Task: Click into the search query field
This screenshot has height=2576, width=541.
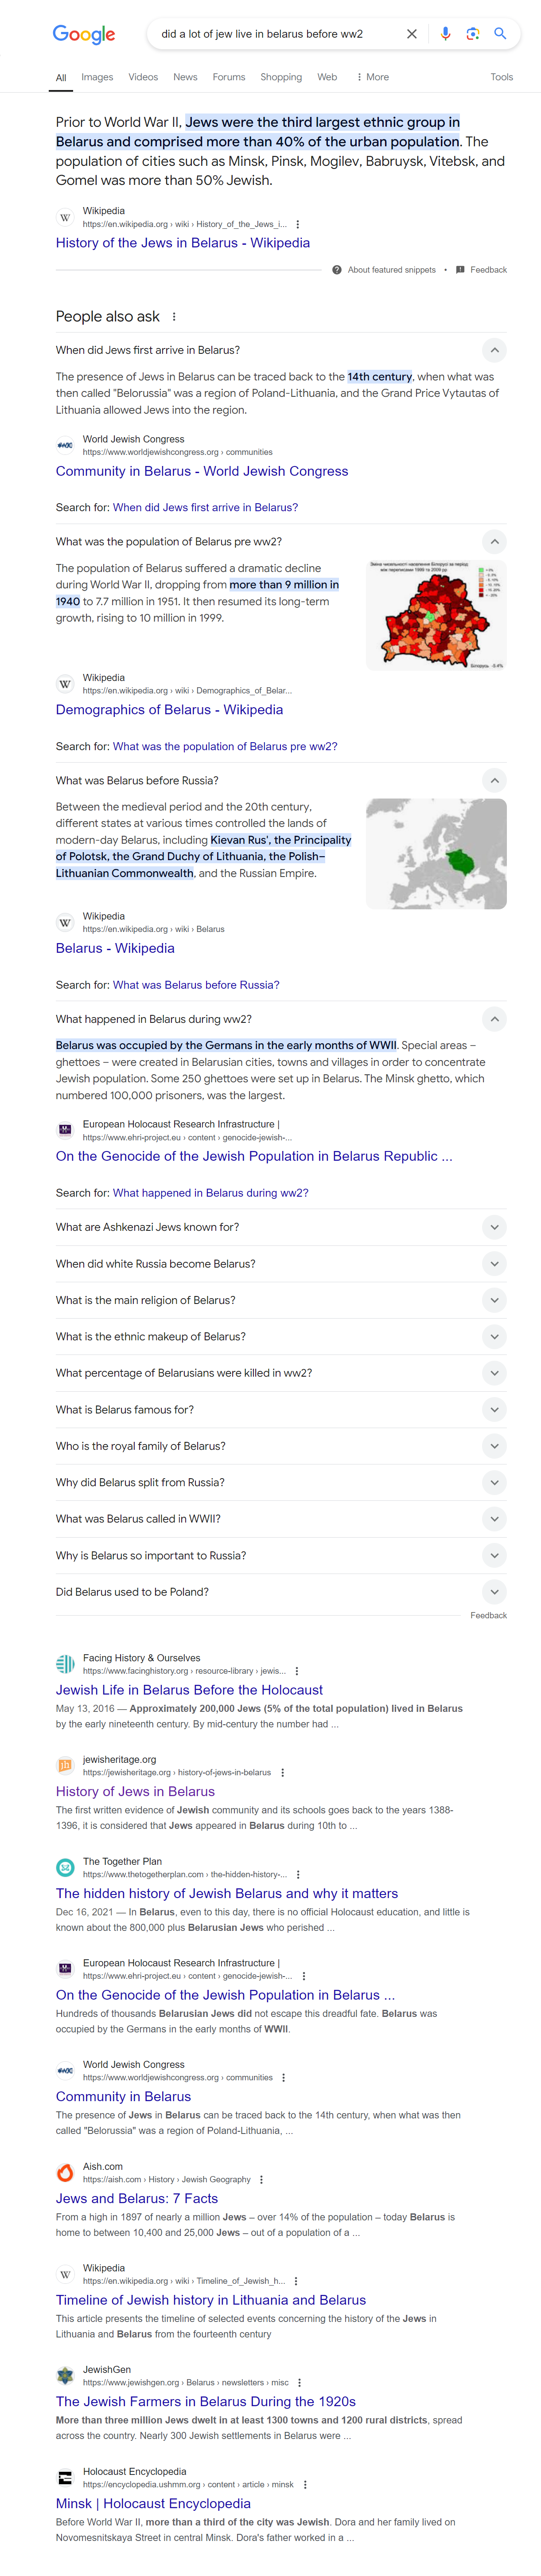Action: tap(270, 34)
